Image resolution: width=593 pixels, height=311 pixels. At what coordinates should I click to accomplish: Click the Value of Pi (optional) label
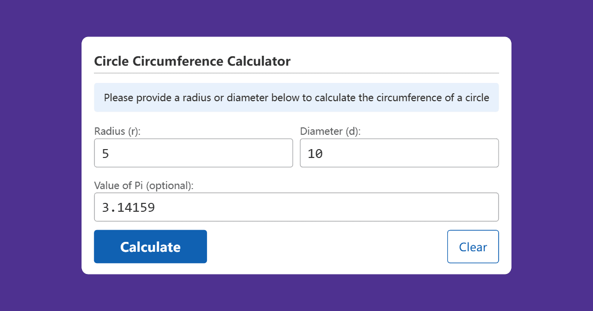143,186
